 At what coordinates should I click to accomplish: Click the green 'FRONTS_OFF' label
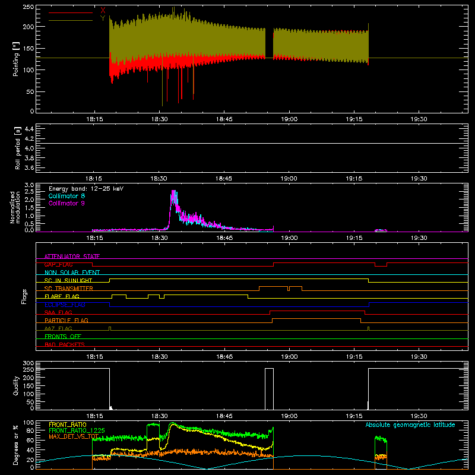click(x=63, y=336)
